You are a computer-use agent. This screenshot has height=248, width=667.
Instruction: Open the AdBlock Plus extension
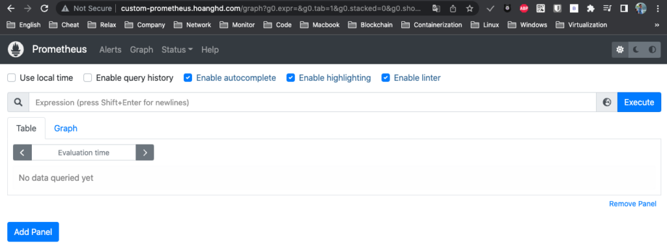click(x=524, y=8)
